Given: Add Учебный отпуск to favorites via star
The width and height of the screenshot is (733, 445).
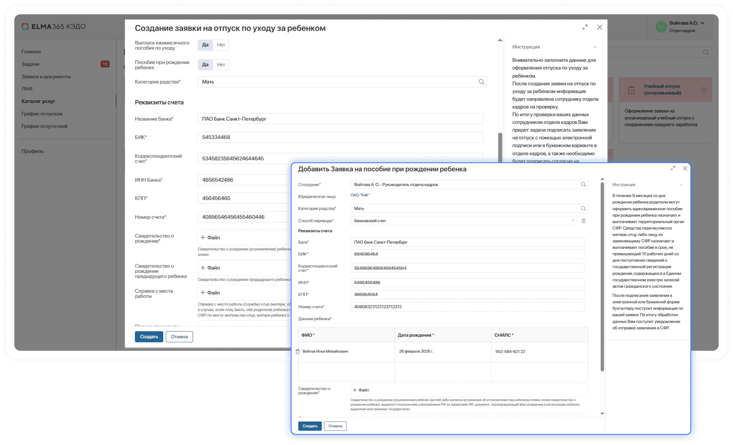Looking at the screenshot, I should 704,89.
